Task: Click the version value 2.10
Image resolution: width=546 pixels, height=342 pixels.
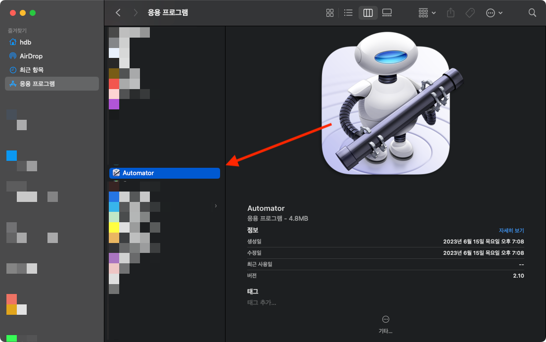Action: click(x=518, y=276)
